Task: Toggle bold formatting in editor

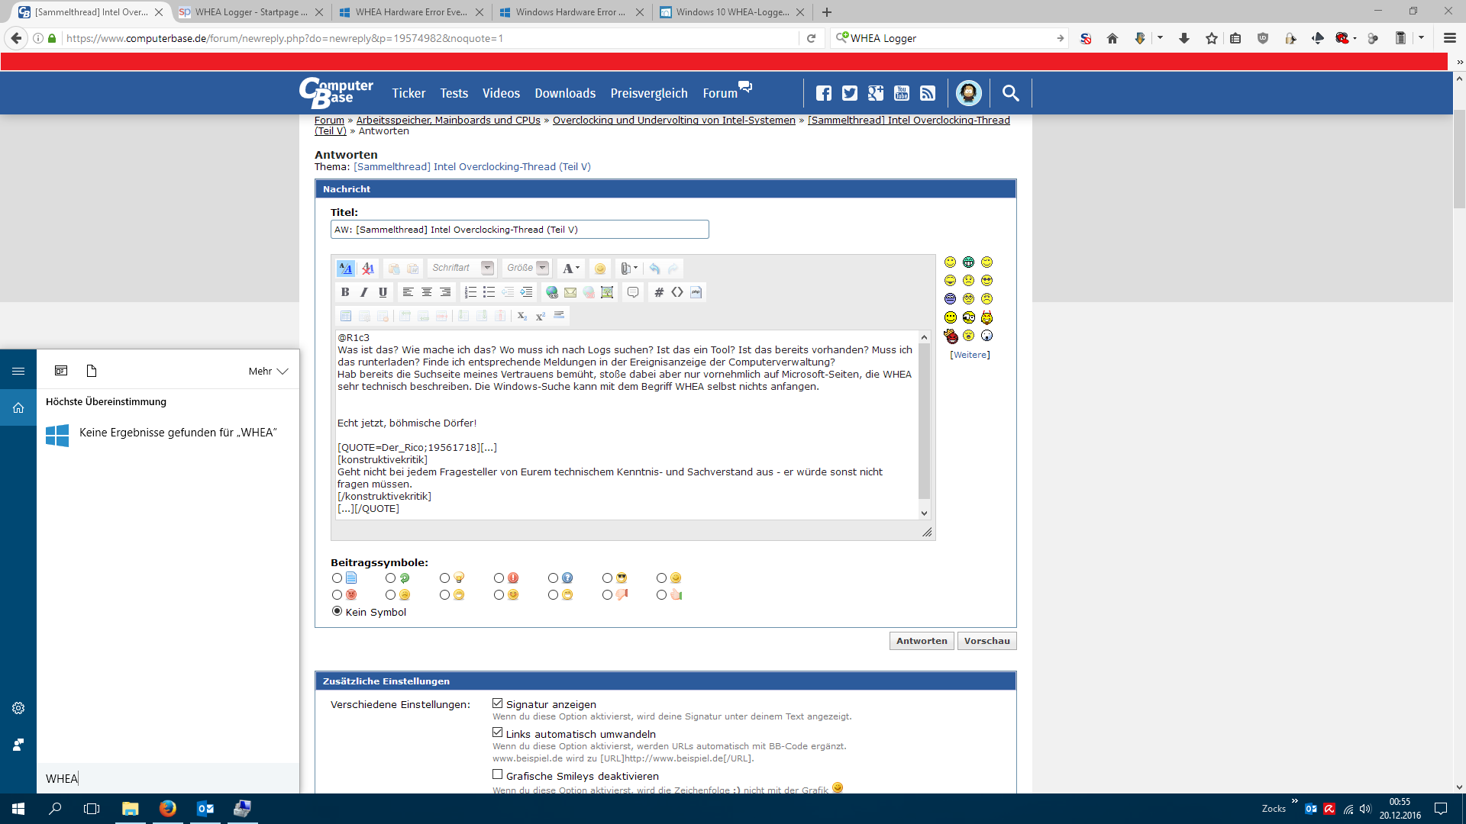Action: click(x=345, y=292)
